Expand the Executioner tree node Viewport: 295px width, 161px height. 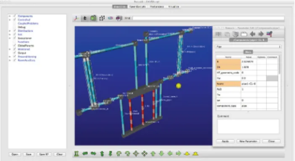[x=10, y=38]
